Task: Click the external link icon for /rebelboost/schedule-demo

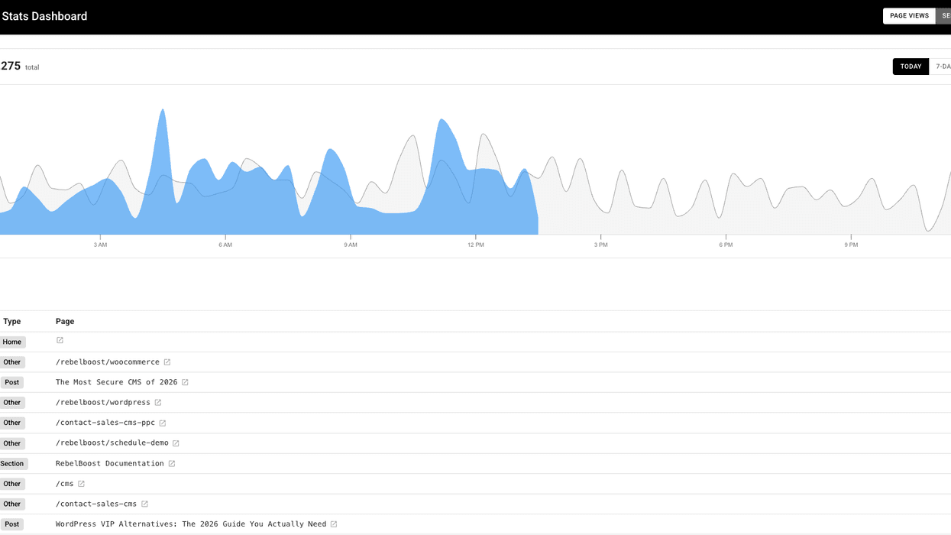Action: point(176,443)
